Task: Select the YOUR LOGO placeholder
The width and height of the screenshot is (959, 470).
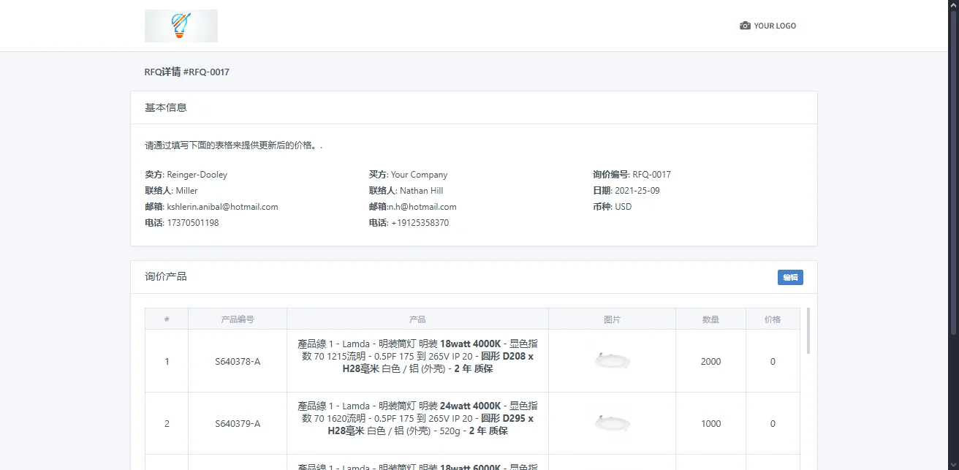Action: pos(774,26)
